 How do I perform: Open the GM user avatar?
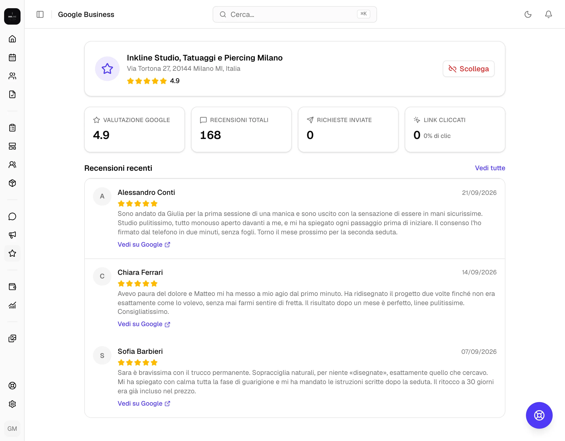coord(12,429)
